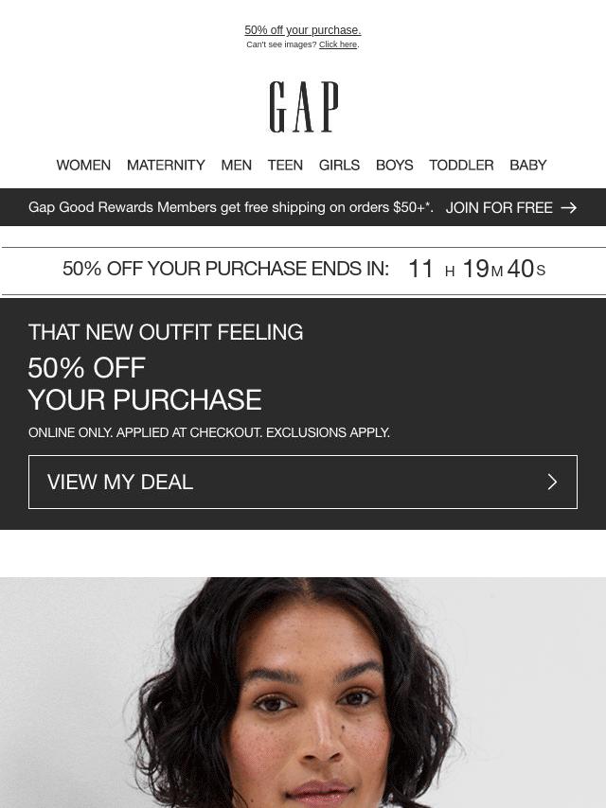The width and height of the screenshot is (606, 808).
Task: Click the arrow next to JOIN FOR FREE
Action: 569,207
